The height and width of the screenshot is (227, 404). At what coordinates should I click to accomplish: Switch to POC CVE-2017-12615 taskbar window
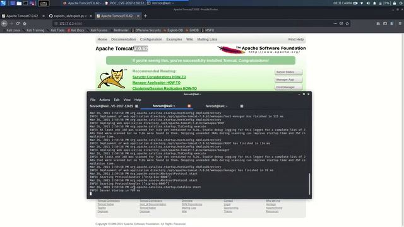tap(126, 3)
